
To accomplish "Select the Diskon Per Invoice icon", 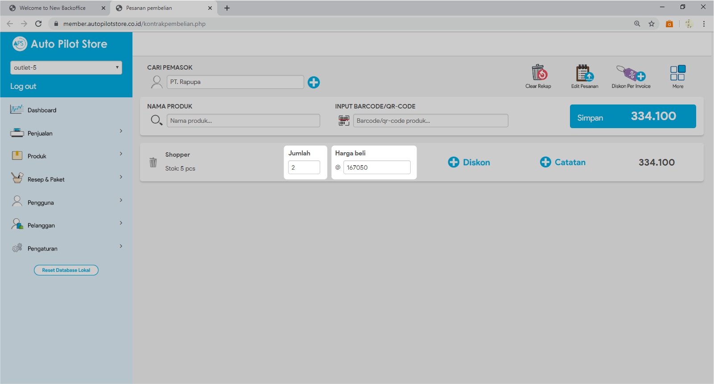I will pyautogui.click(x=631, y=73).
